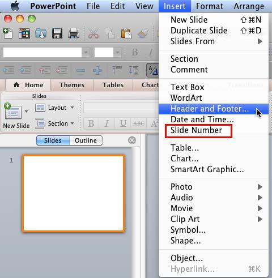Select slide 1 thumbnail
The height and width of the screenshot is (278, 272).
coord(74,193)
